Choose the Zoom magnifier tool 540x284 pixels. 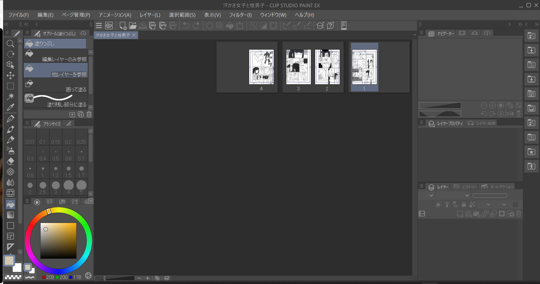(10, 44)
